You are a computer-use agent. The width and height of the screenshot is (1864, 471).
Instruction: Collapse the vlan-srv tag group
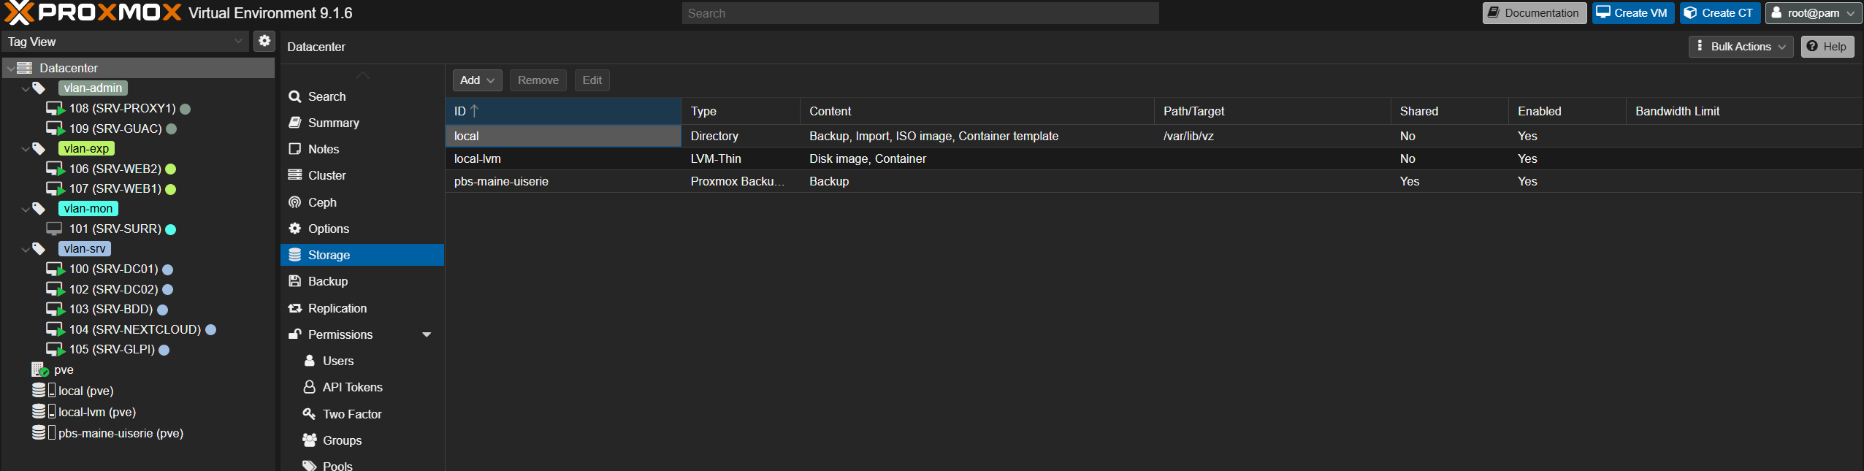tap(26, 249)
